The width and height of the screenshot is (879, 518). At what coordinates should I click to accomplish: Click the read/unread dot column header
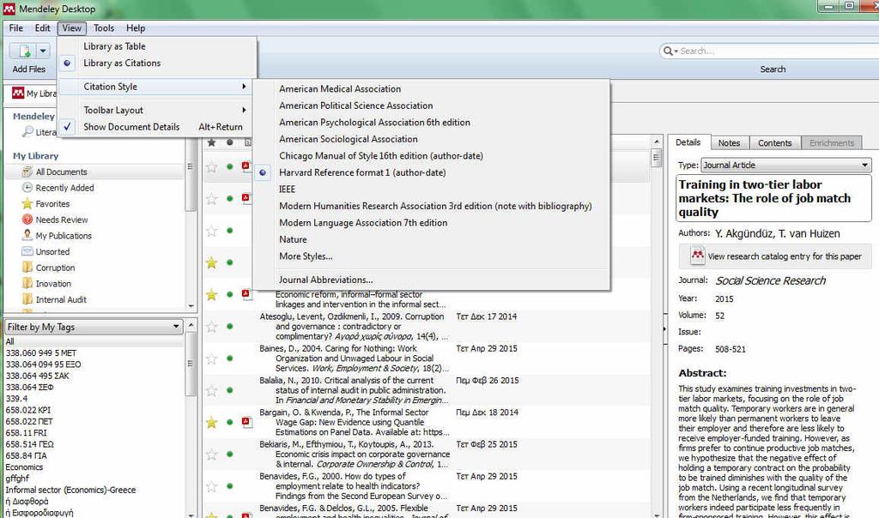click(230, 142)
